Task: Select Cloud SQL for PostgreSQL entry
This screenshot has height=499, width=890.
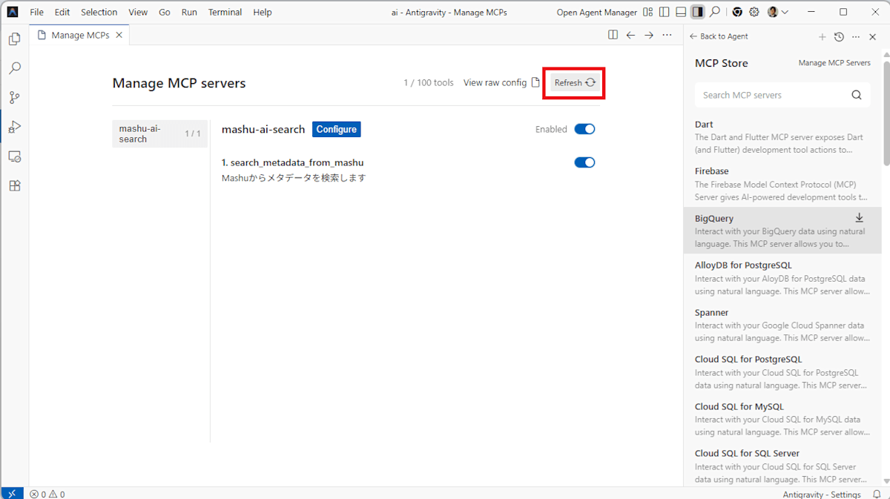Action: coord(782,371)
